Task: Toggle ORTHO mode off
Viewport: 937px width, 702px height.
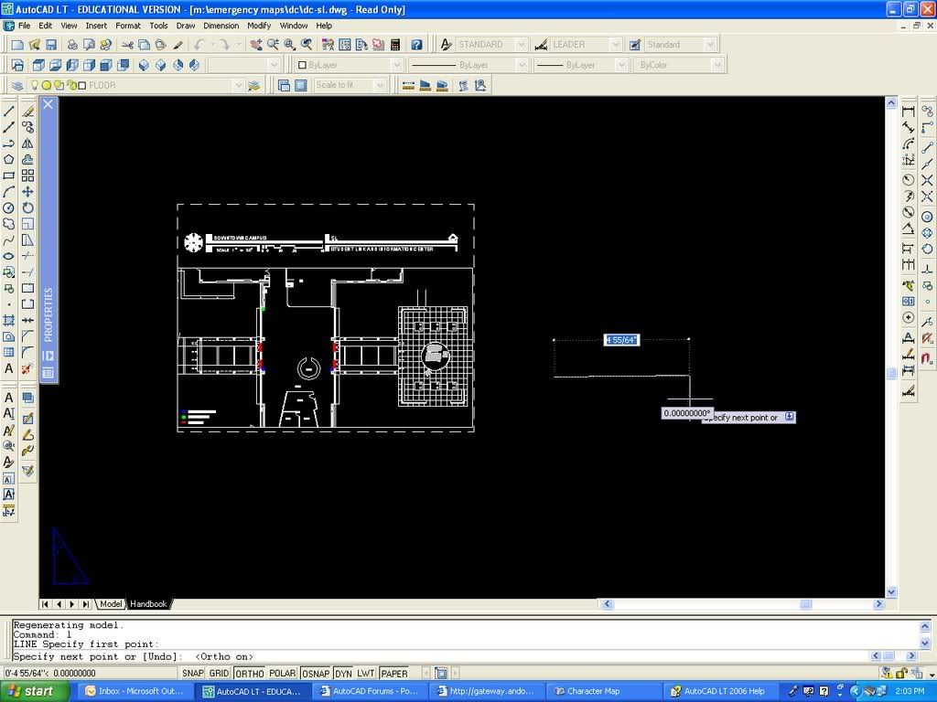Action: [249, 674]
